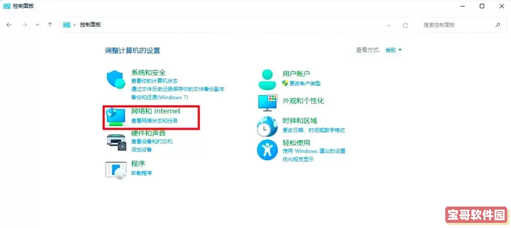This screenshot has width=511, height=228.
Task: Open the 类别 view-by dropdown
Action: [394, 50]
